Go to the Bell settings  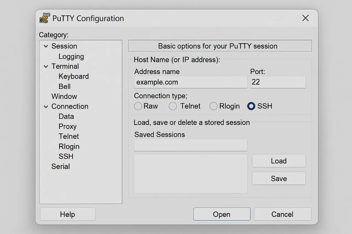pos(65,86)
